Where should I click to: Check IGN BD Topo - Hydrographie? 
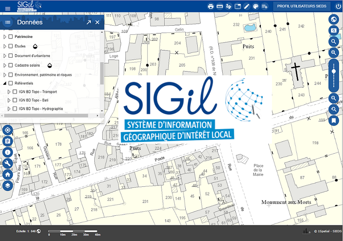pyautogui.click(x=15, y=109)
